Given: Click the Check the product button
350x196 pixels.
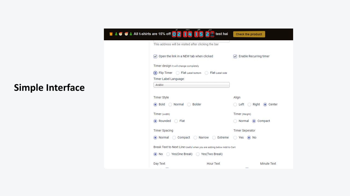Looking at the screenshot, I should click(249, 34).
